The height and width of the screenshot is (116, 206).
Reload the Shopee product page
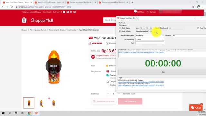coord(12,7)
